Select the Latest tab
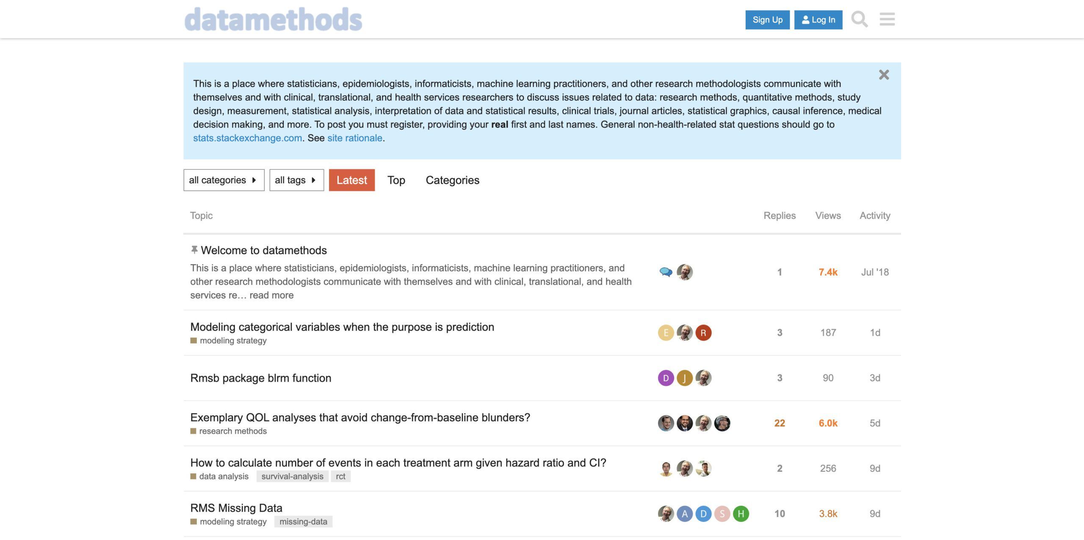The height and width of the screenshot is (540, 1084). pyautogui.click(x=351, y=180)
